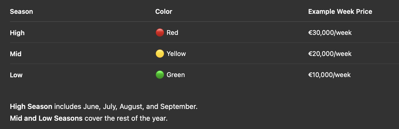Click the €10,000/week price cell
The image size is (399, 129).
point(329,75)
